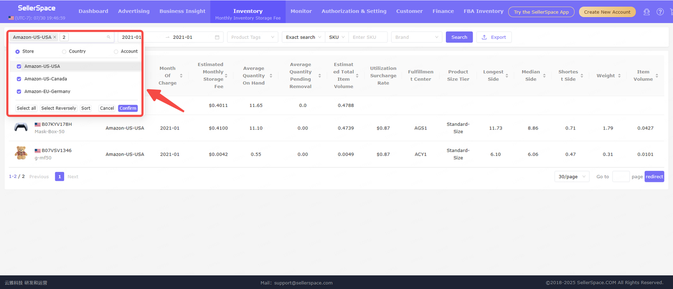Image resolution: width=673 pixels, height=289 pixels.
Task: Click the Select Reversely button
Action: [x=58, y=108]
